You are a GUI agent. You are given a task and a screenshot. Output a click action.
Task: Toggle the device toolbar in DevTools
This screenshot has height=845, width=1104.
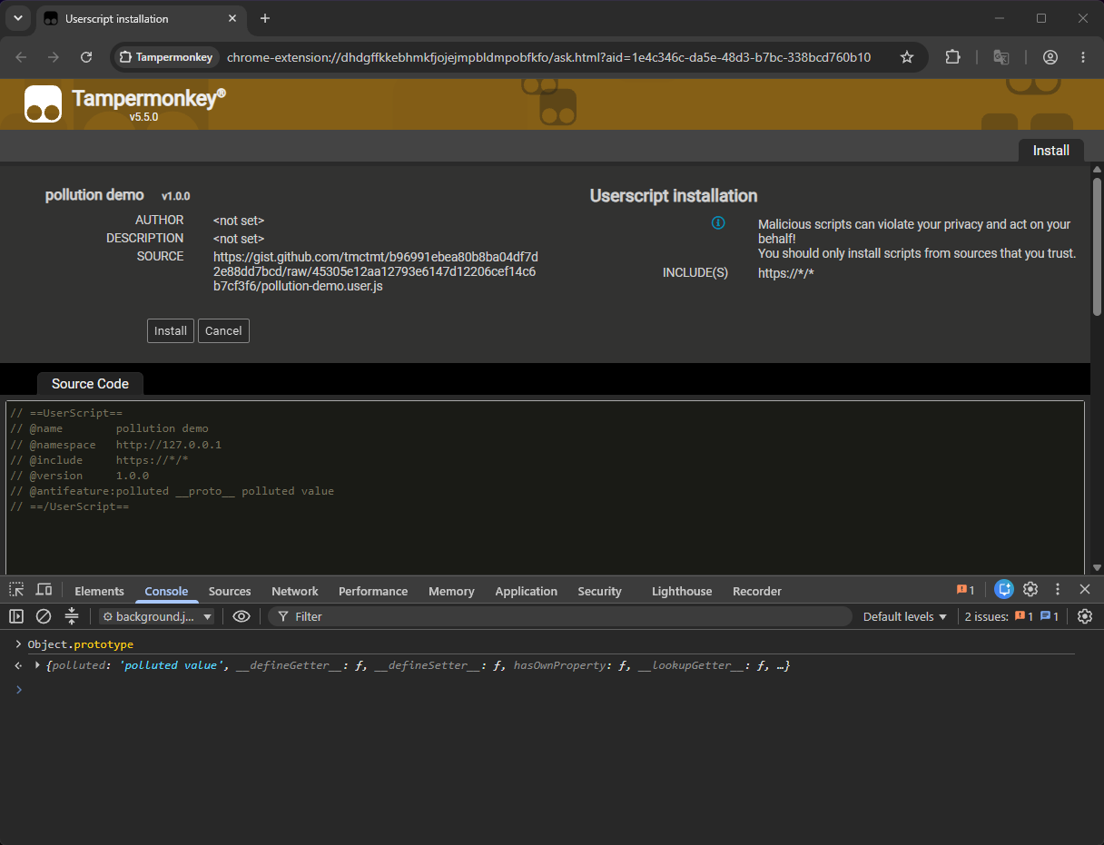pos(44,590)
